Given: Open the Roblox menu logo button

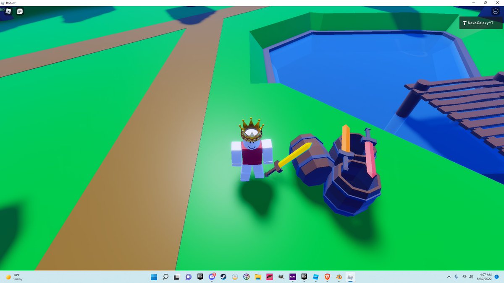Looking at the screenshot, I should pyautogui.click(x=8, y=11).
